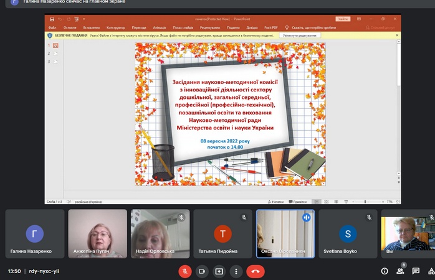
Task: Click the enable editing button
Action: point(300,35)
